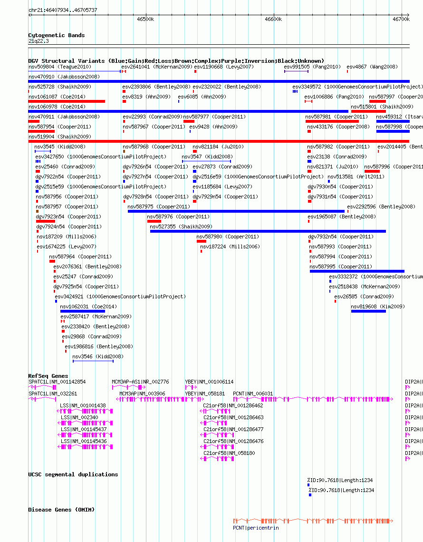Click variant nsv587976 (Cooper2011) label
423x542 pixels.
179,217
